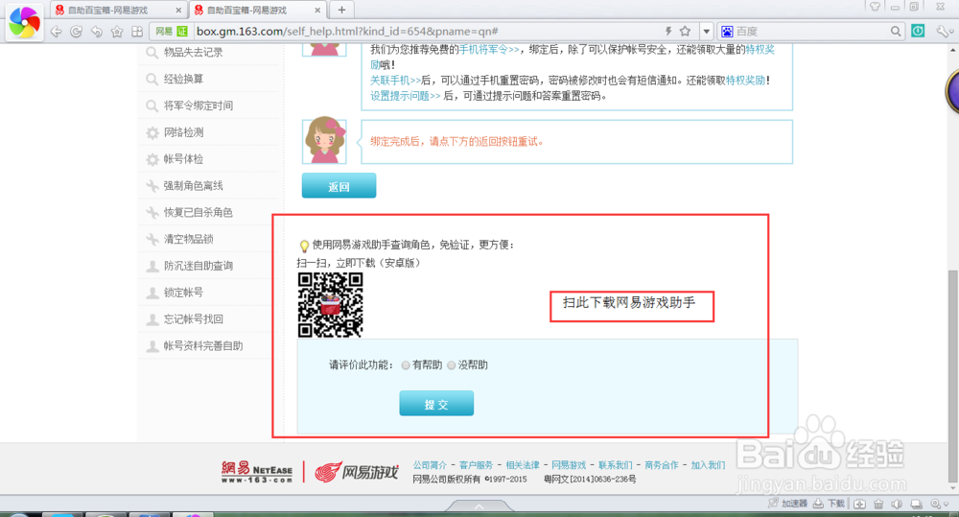The height and width of the screenshot is (517, 959).
Task: Open 联系我们 footer link
Action: pyautogui.click(x=616, y=465)
